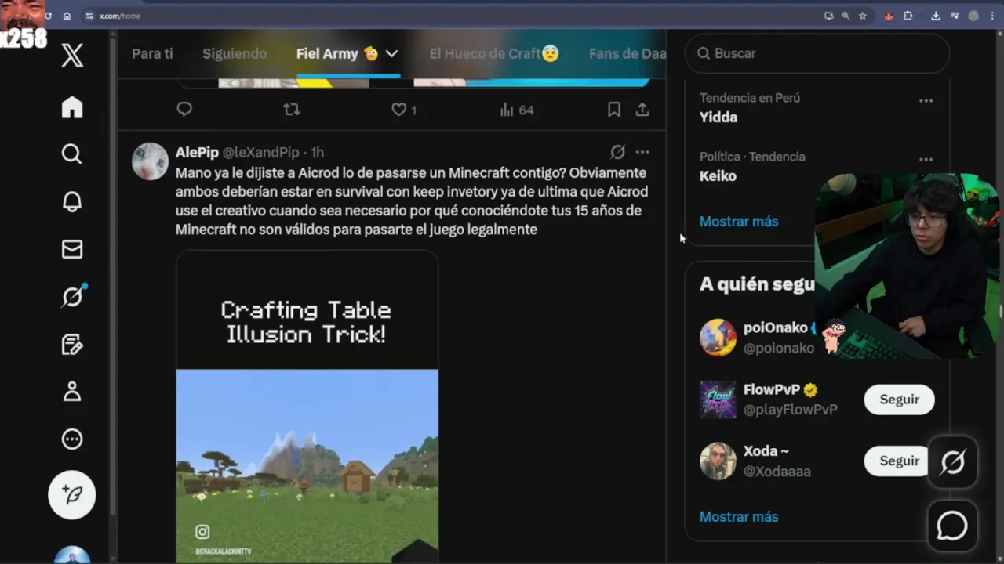This screenshot has height=564, width=1004.
Task: Bookmark this page with star icon
Action: (x=863, y=16)
